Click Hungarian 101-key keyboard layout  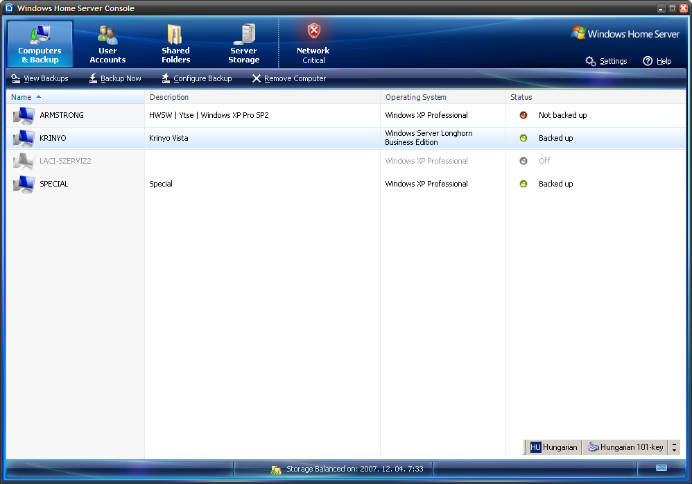(626, 447)
